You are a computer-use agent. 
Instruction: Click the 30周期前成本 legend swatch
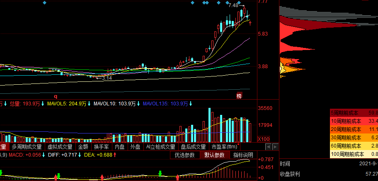(354, 138)
